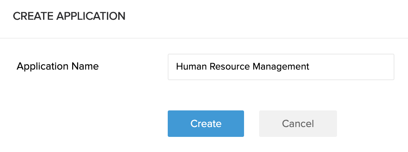This screenshot has width=408, height=152.
Task: Place cursor just before the word Human
Action: 176,67
